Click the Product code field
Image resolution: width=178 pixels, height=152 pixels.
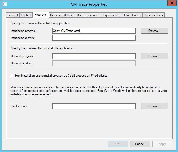94,106
